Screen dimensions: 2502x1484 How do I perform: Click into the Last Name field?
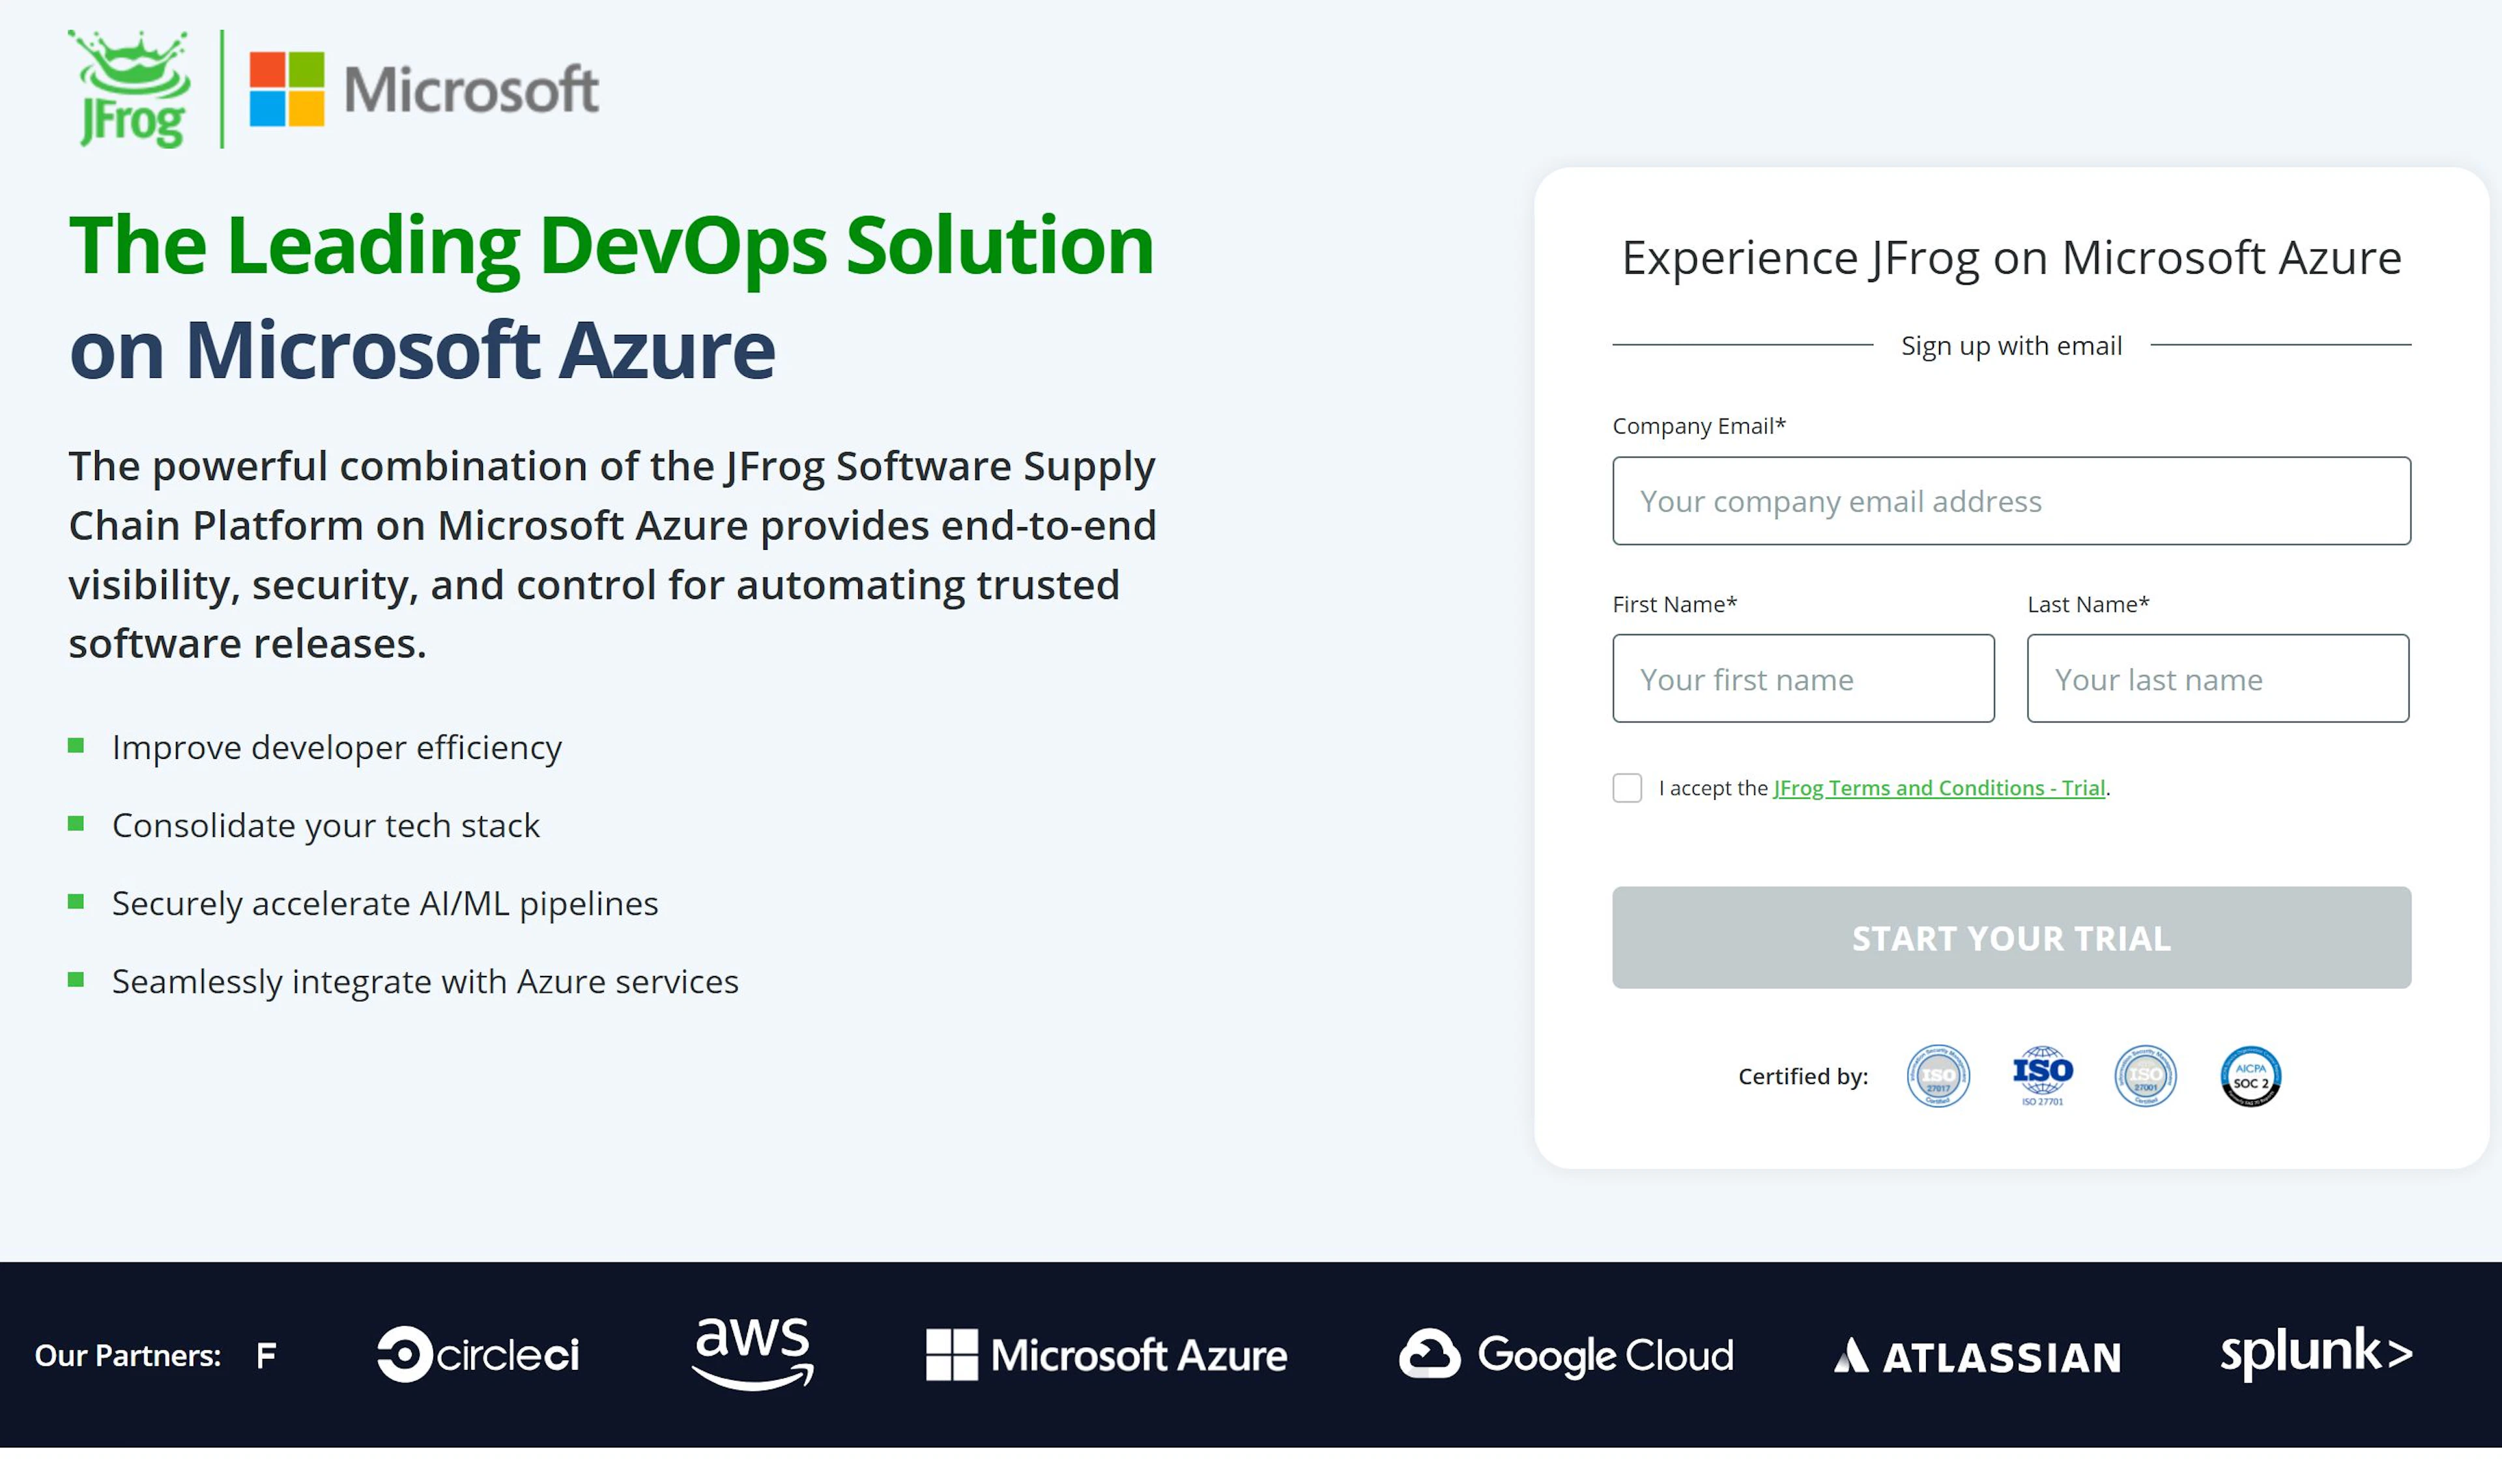[2217, 679]
